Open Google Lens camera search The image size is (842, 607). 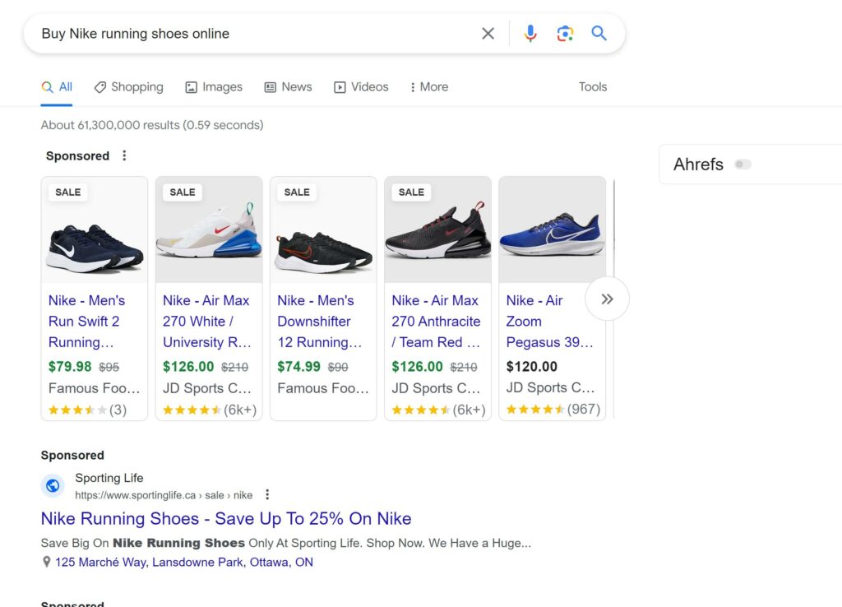tap(565, 33)
